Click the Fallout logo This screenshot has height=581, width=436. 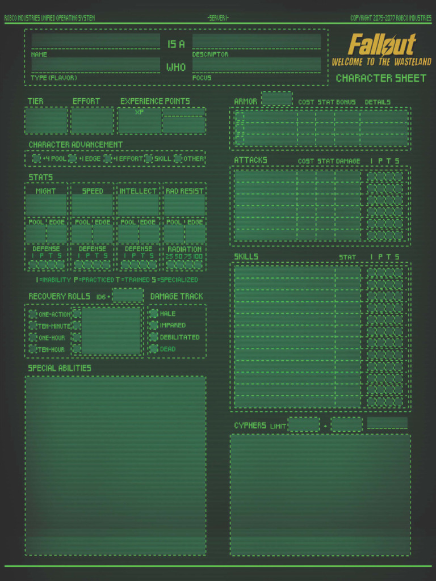coord(382,44)
